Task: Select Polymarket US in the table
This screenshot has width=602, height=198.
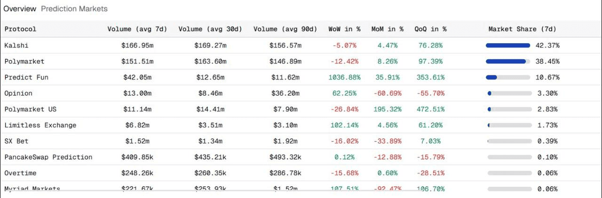Action: (x=30, y=110)
